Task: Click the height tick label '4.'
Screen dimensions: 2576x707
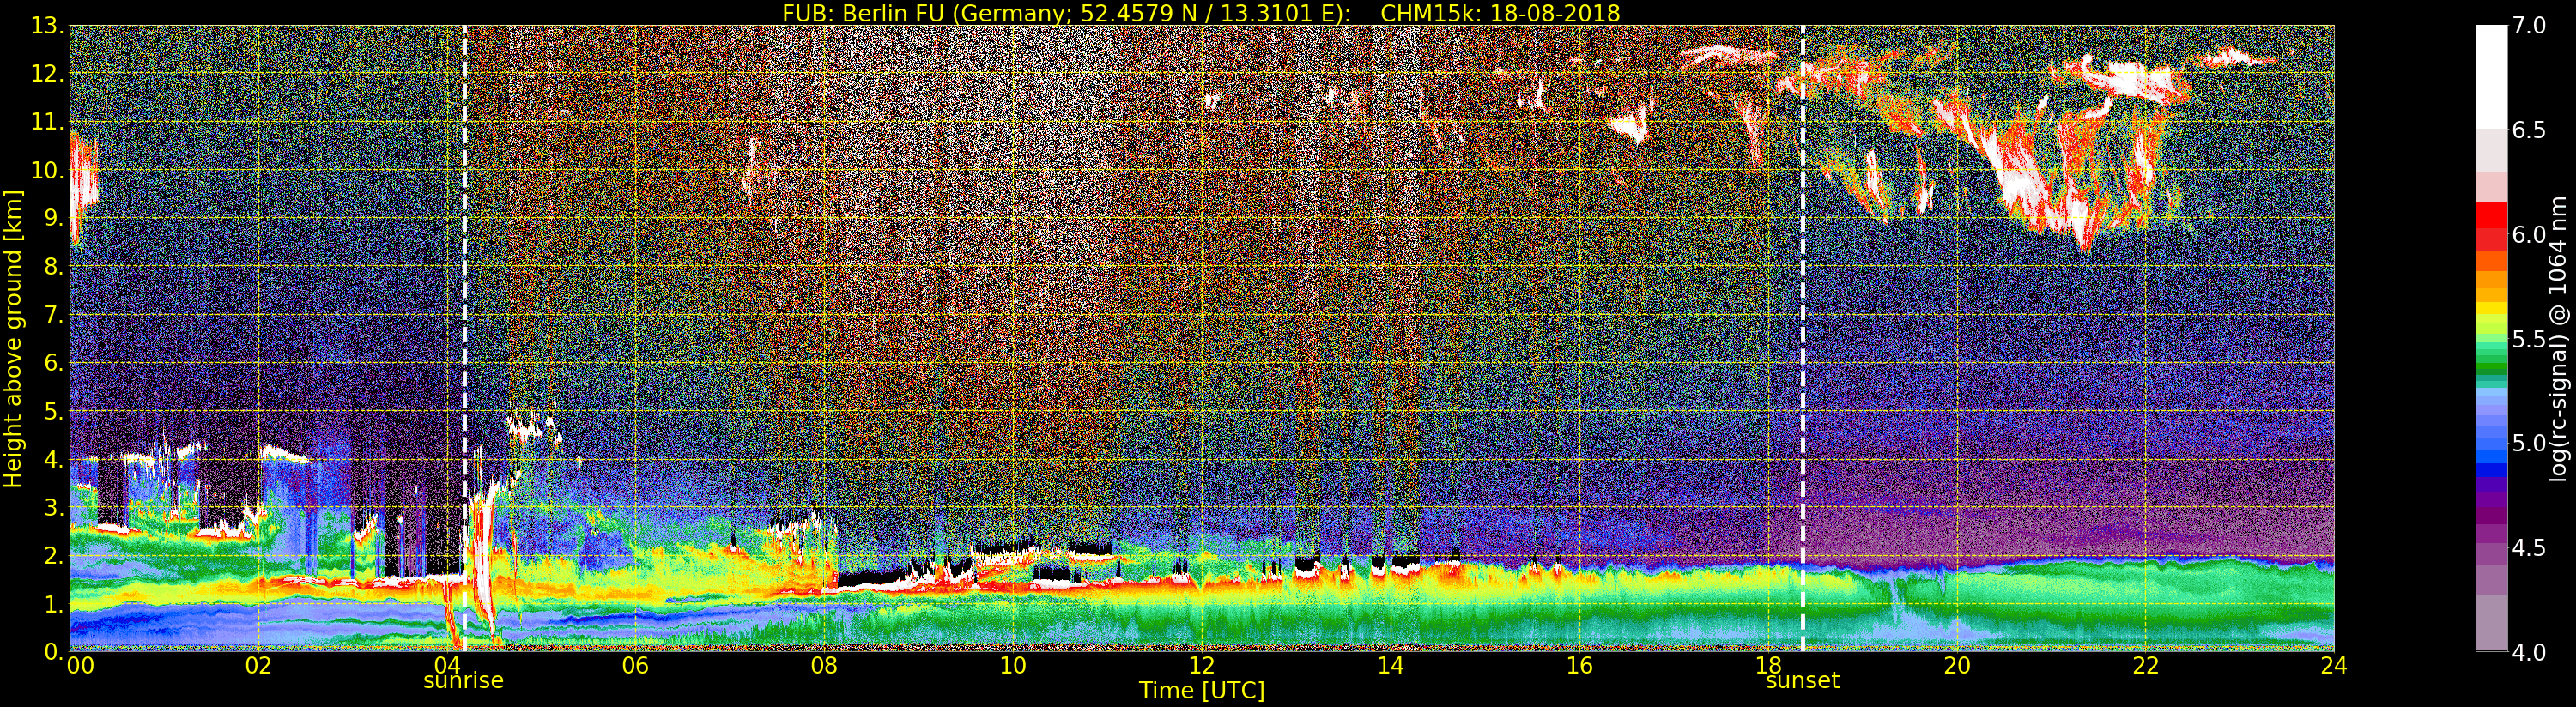Action: 53,459
